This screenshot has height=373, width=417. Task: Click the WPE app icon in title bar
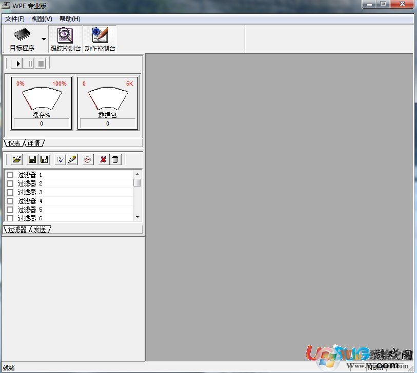point(6,5)
